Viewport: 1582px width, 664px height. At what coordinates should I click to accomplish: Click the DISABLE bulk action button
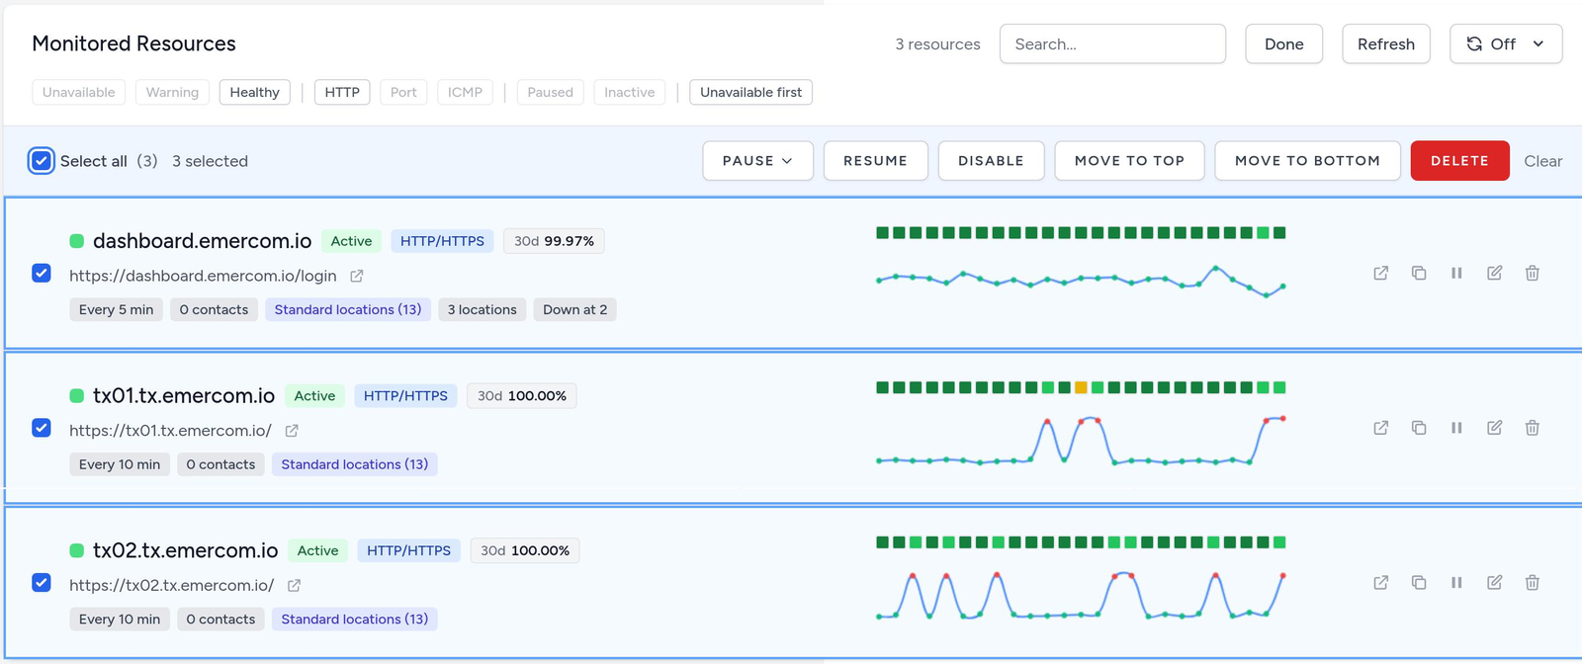(991, 161)
